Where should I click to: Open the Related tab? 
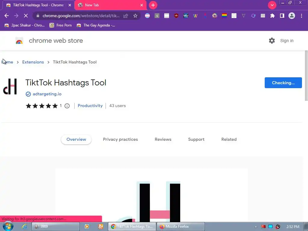(229, 140)
